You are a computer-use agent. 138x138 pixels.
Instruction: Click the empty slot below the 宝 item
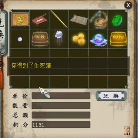coord(20,53)
